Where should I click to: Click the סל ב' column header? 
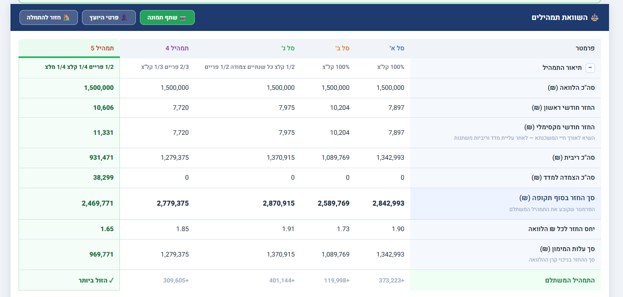(x=342, y=48)
